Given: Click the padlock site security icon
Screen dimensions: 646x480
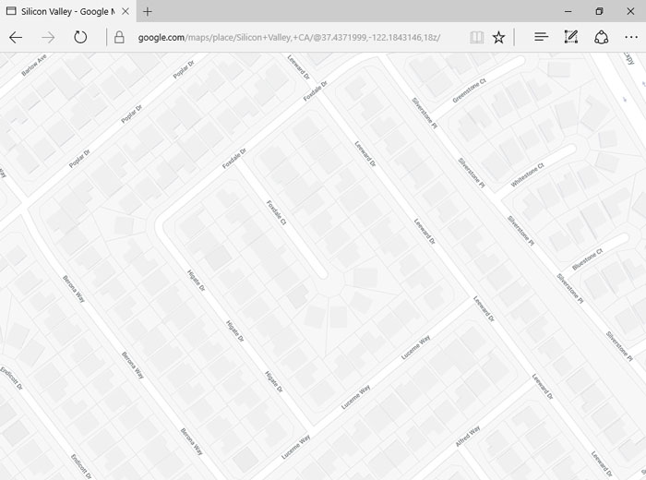Looking at the screenshot, I should pos(119,38).
